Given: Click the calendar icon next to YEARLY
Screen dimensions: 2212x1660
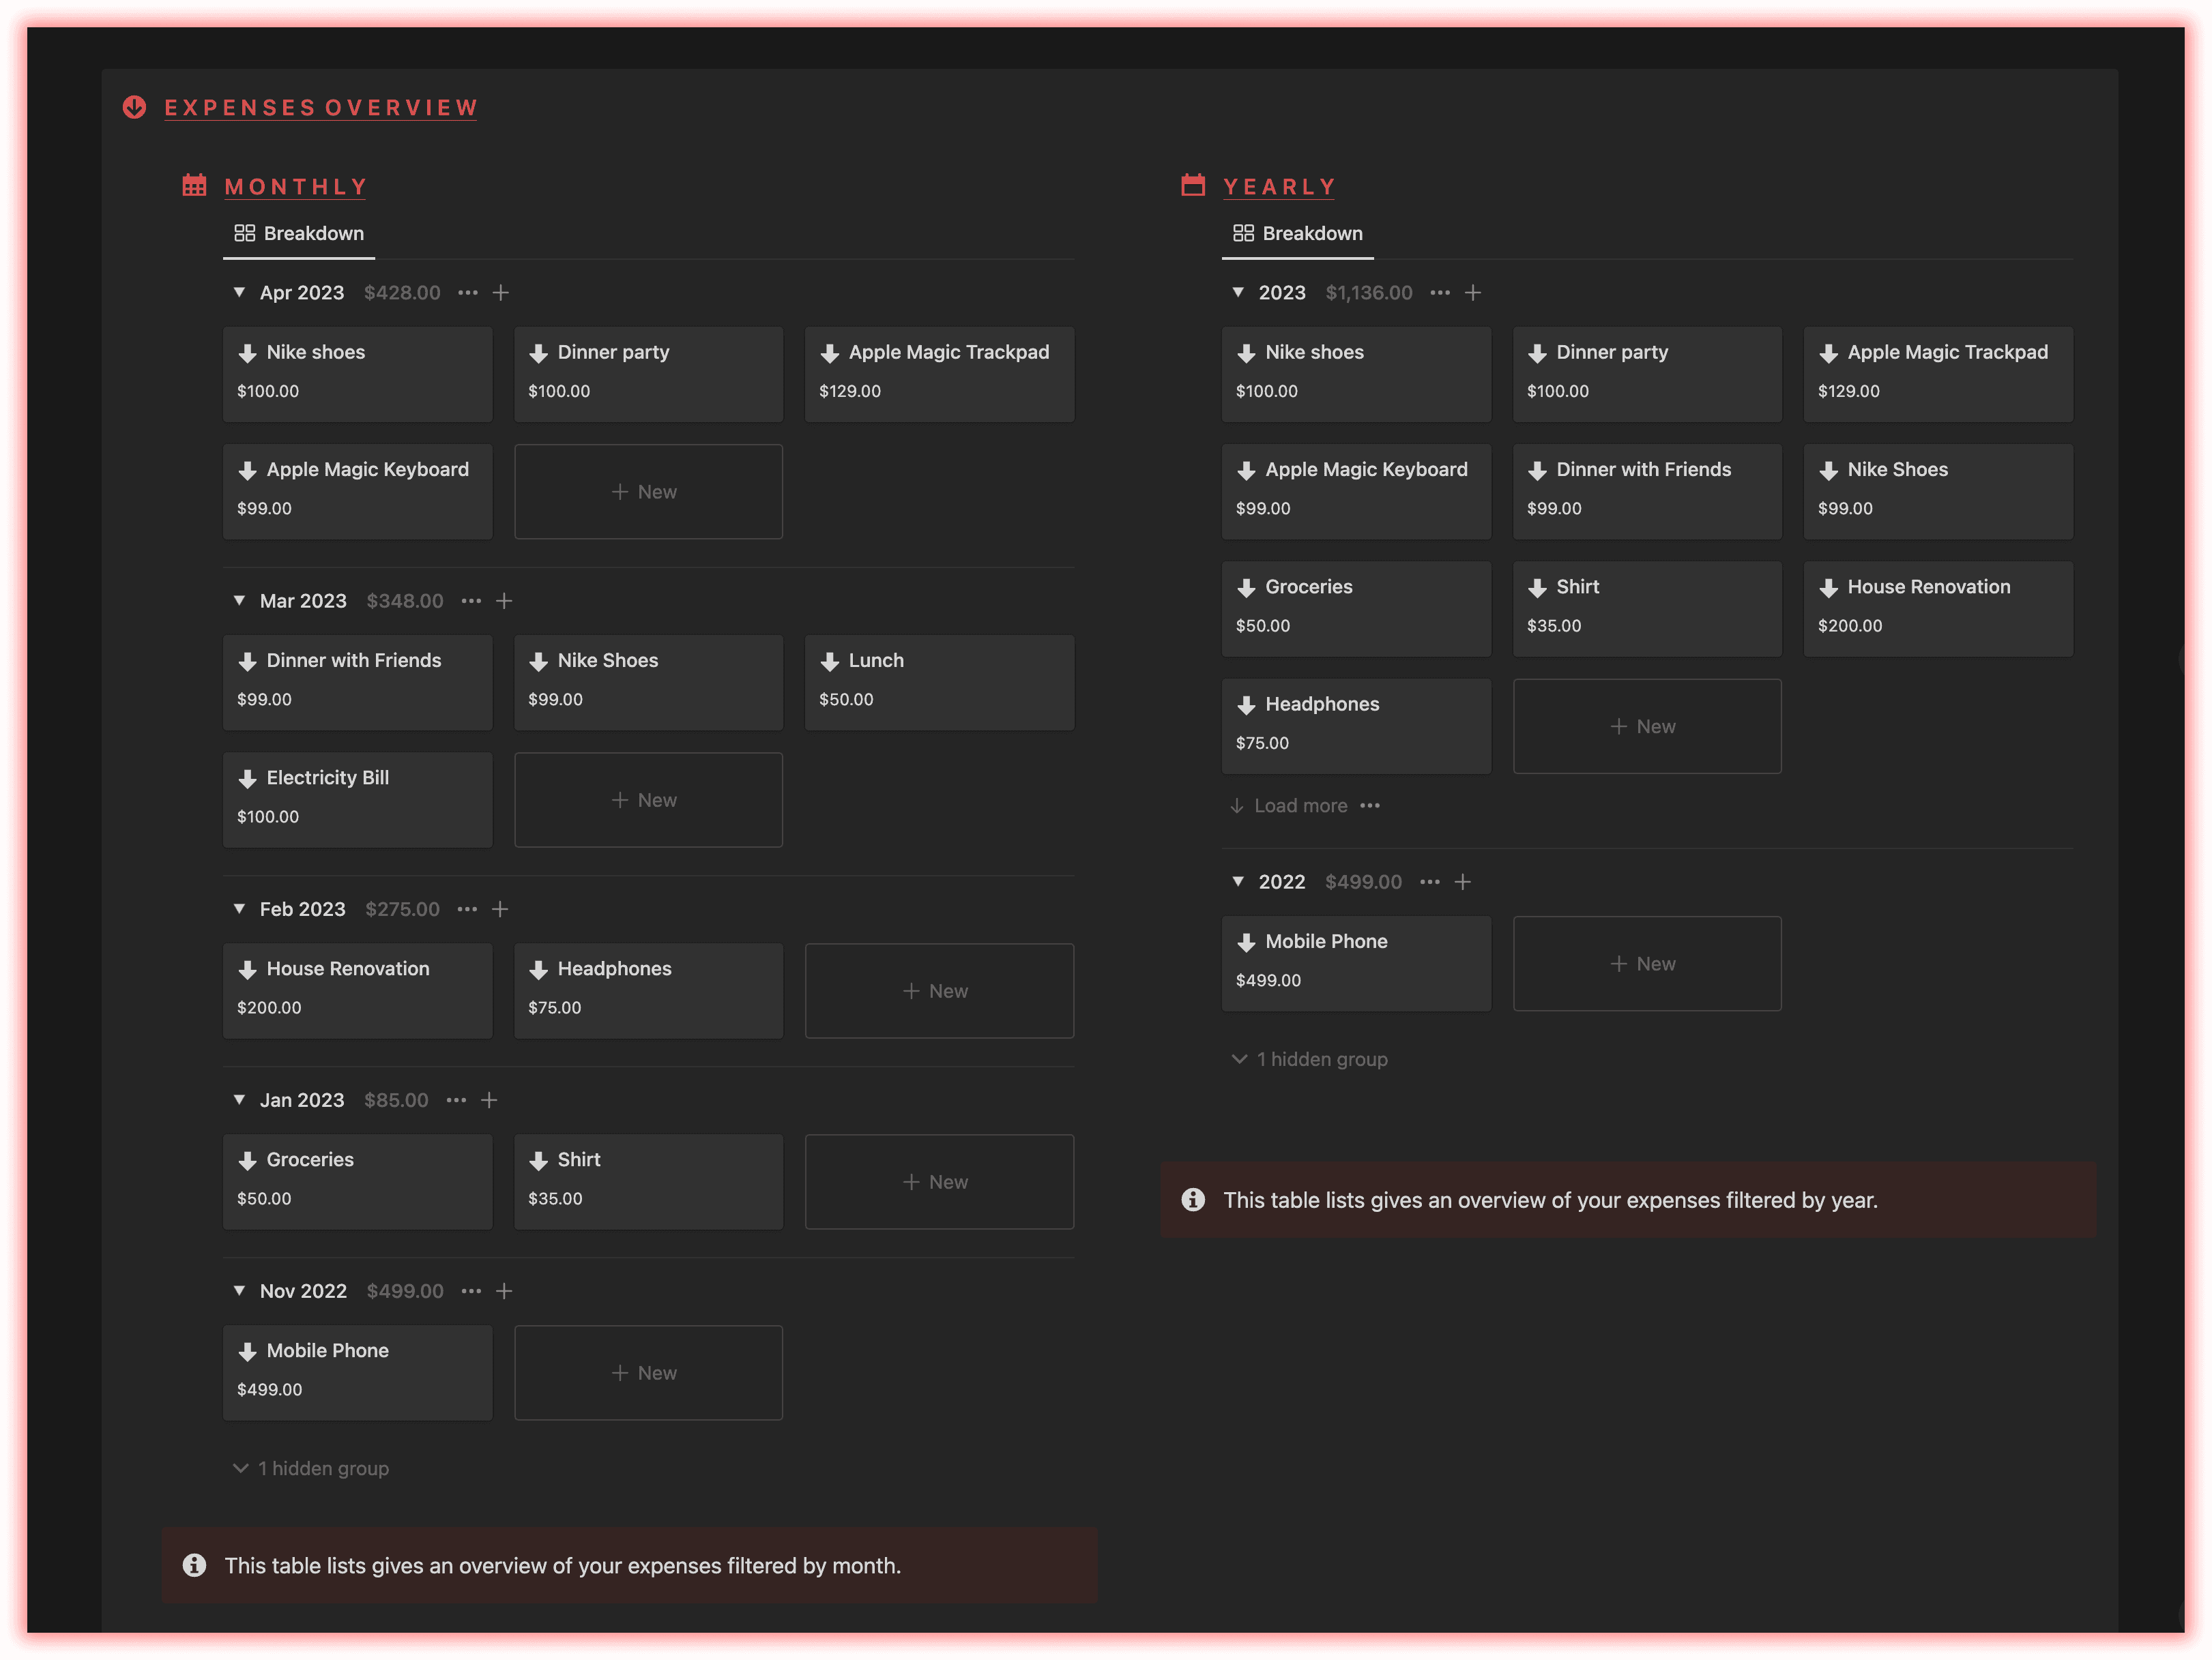Looking at the screenshot, I should pyautogui.click(x=1191, y=187).
